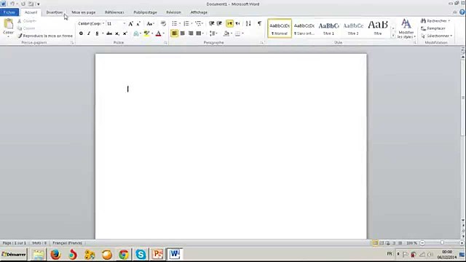Decrease the paragraph indent
466x262 pixels.
point(211,23)
